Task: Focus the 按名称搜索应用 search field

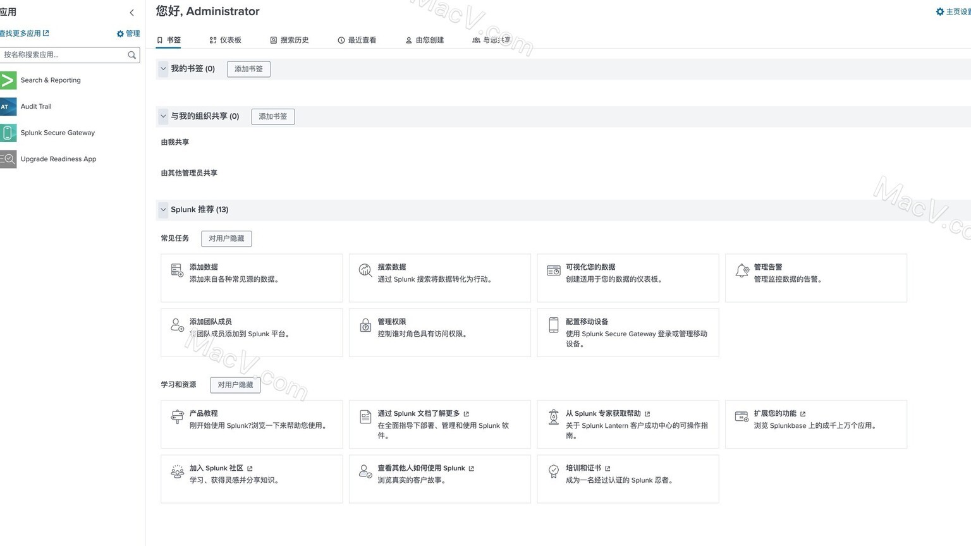Action: [70, 55]
